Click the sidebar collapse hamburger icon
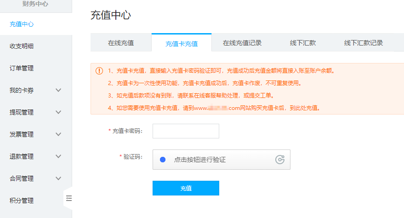The image size is (404, 218). click(x=69, y=198)
